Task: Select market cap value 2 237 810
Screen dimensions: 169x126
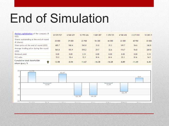Action: click(135, 35)
